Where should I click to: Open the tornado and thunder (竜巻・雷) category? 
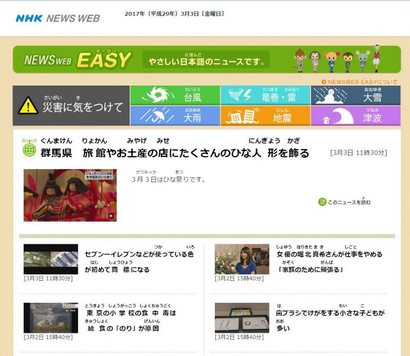click(x=265, y=95)
